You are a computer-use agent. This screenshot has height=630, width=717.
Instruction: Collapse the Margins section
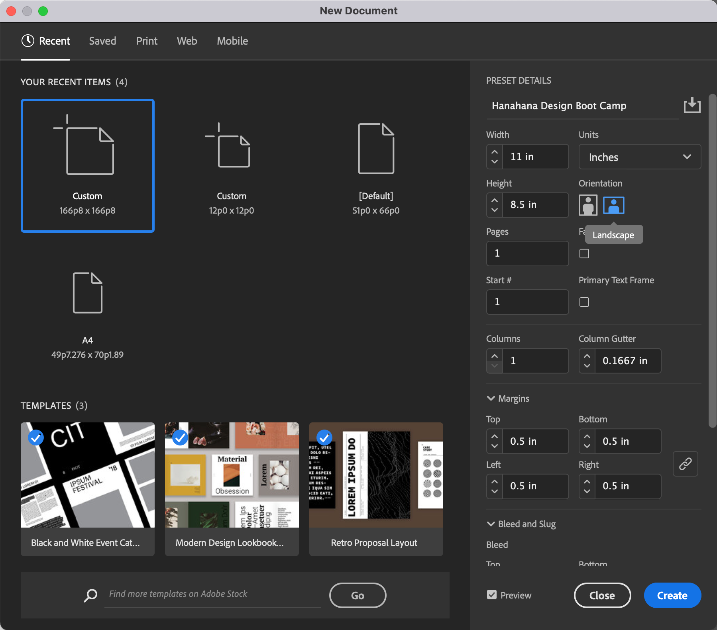pos(491,398)
